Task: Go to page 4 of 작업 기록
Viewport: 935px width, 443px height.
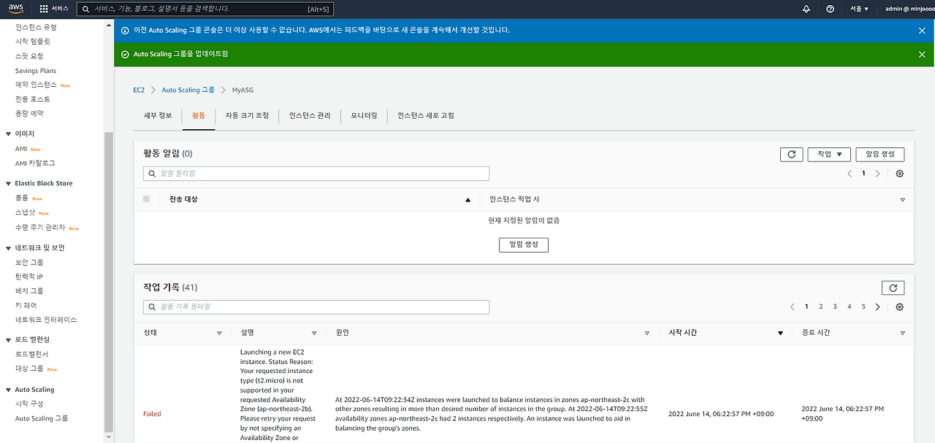Action: point(850,307)
